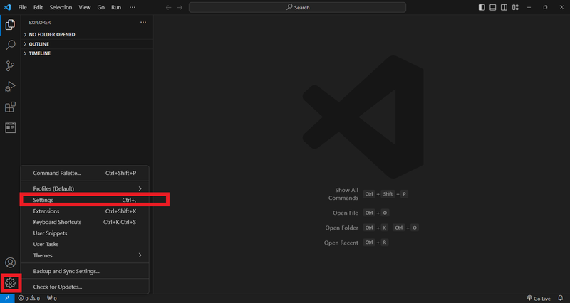This screenshot has width=570, height=303.
Task: Open notifications bell in status bar
Action: tap(561, 298)
